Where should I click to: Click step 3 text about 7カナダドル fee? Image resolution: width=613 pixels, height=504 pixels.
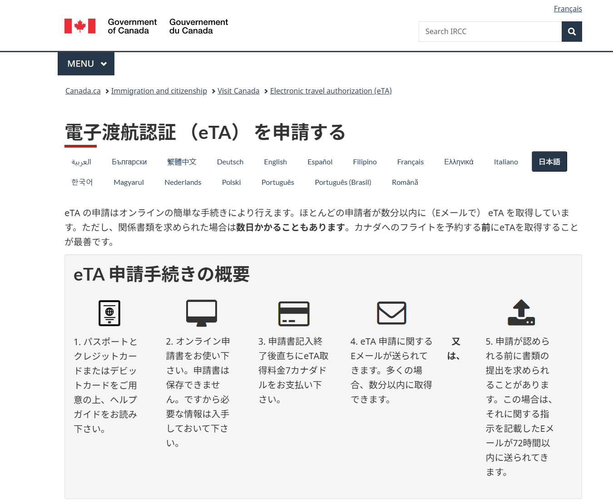(x=293, y=370)
